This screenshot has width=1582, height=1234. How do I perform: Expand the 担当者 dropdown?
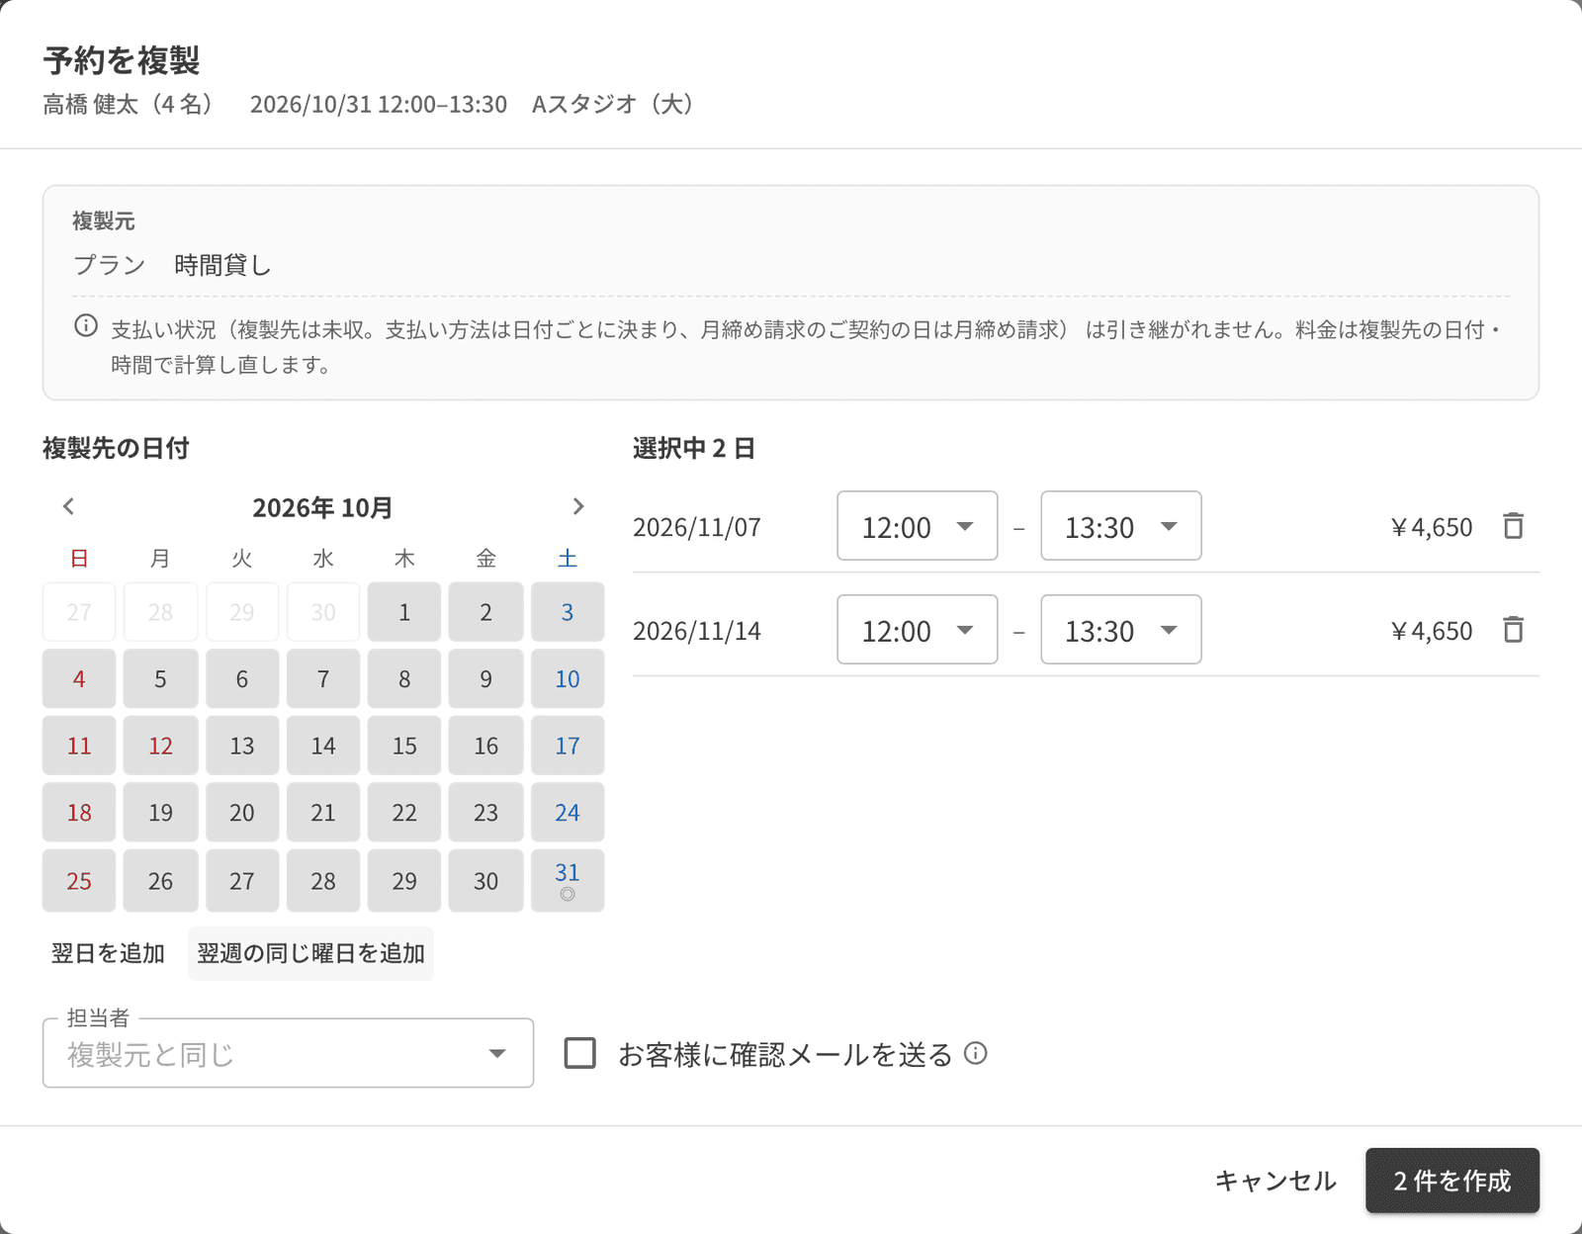pos(288,1054)
